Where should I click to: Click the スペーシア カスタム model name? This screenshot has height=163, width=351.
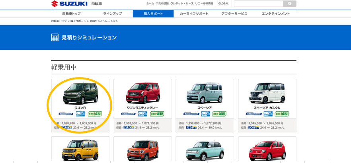tap(267, 108)
